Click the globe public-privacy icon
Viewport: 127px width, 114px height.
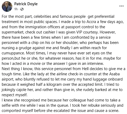point(22,9)
